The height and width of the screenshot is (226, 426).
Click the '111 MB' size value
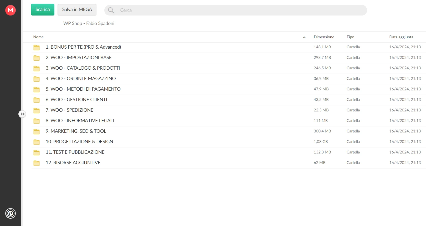click(321, 121)
